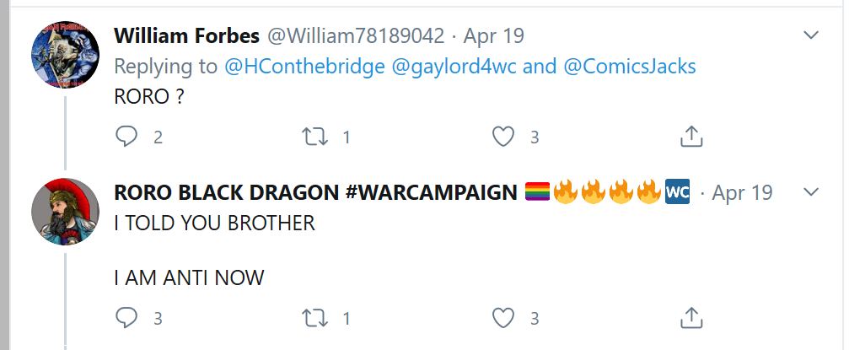Reply to the I AM ANTI NOW tweet
849x350 pixels.
pyautogui.click(x=126, y=317)
